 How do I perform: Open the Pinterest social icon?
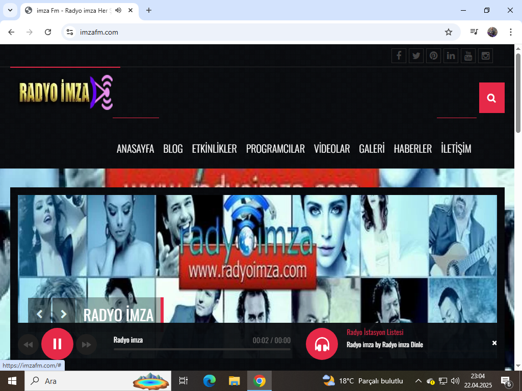pos(433,55)
